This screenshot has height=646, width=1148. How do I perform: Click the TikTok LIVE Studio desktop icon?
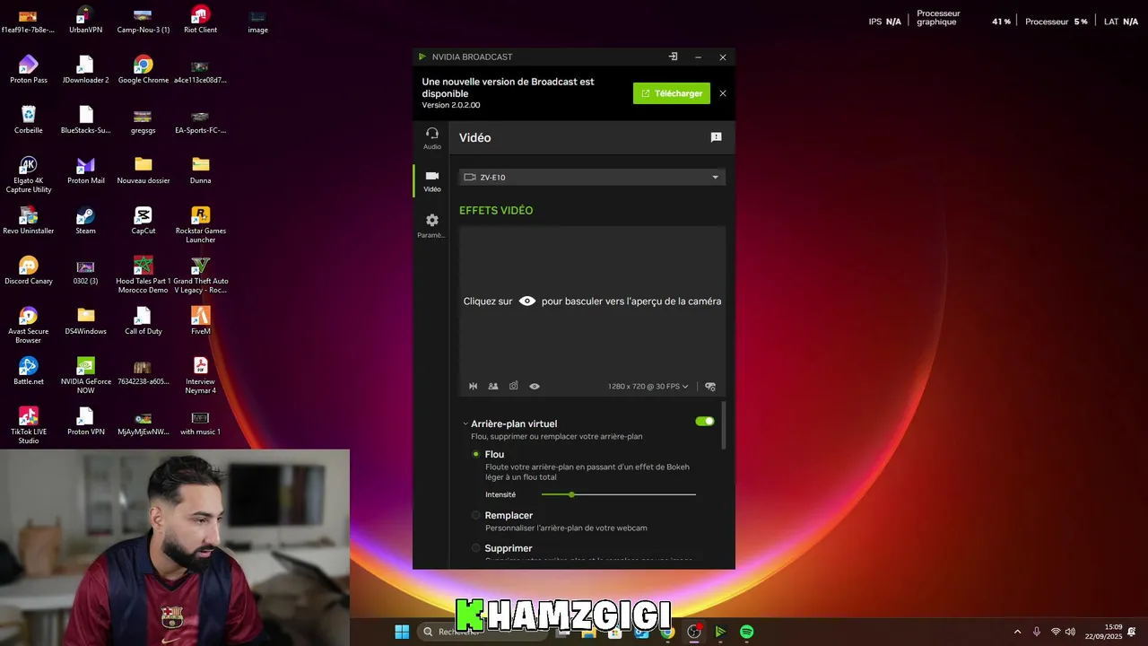pyautogui.click(x=29, y=426)
